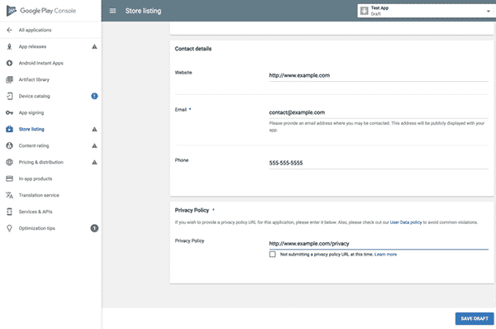Click the 'Store listing' page title
Image resolution: width=496 pixels, height=329 pixels.
click(143, 11)
